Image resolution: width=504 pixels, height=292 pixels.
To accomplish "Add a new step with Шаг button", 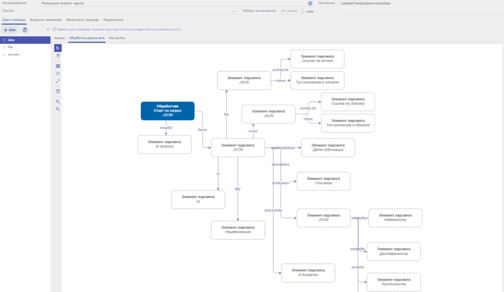I will (10, 30).
